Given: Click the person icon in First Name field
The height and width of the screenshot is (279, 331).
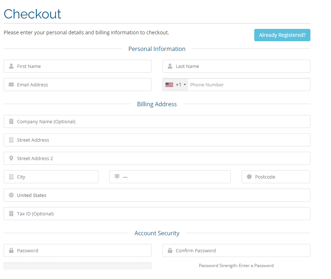Looking at the screenshot, I should [11, 66].
